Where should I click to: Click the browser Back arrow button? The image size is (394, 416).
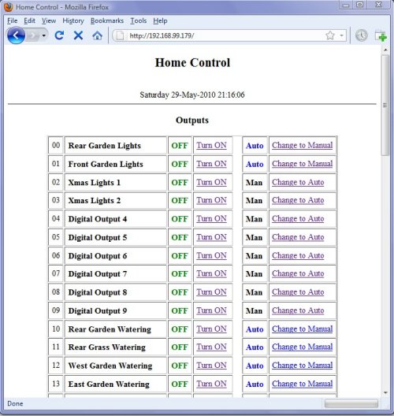click(16, 35)
